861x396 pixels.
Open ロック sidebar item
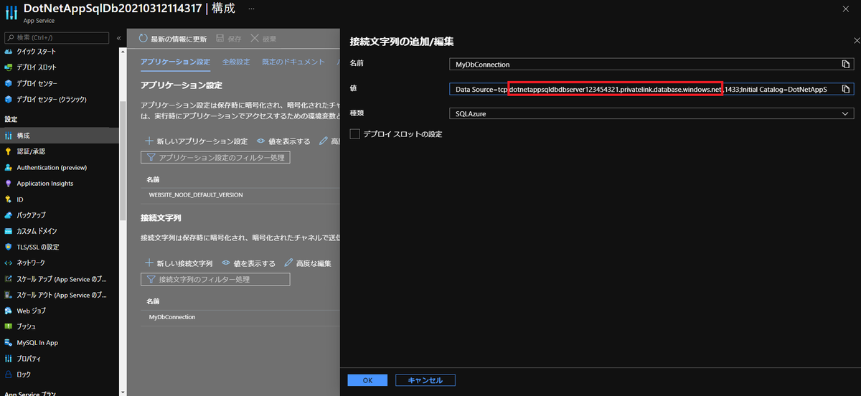pyautogui.click(x=24, y=374)
